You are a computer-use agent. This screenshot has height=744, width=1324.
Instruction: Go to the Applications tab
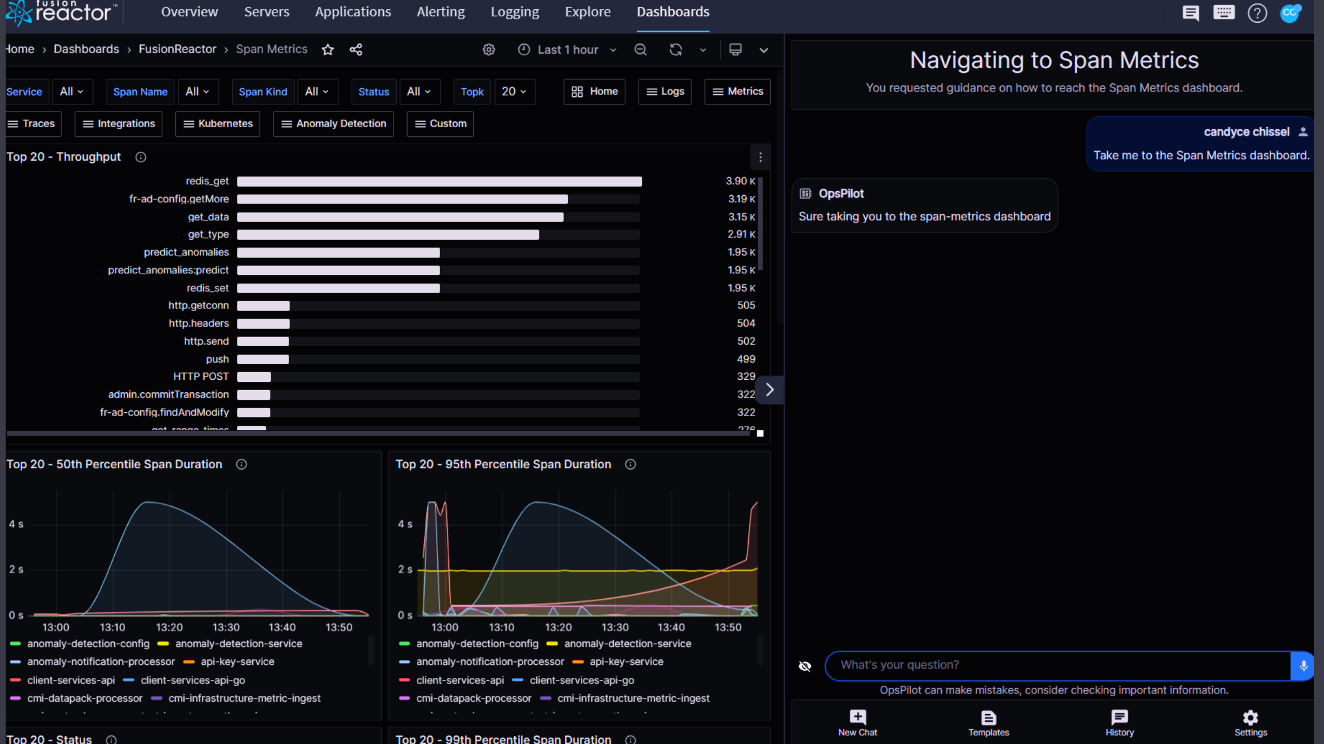[x=353, y=11]
